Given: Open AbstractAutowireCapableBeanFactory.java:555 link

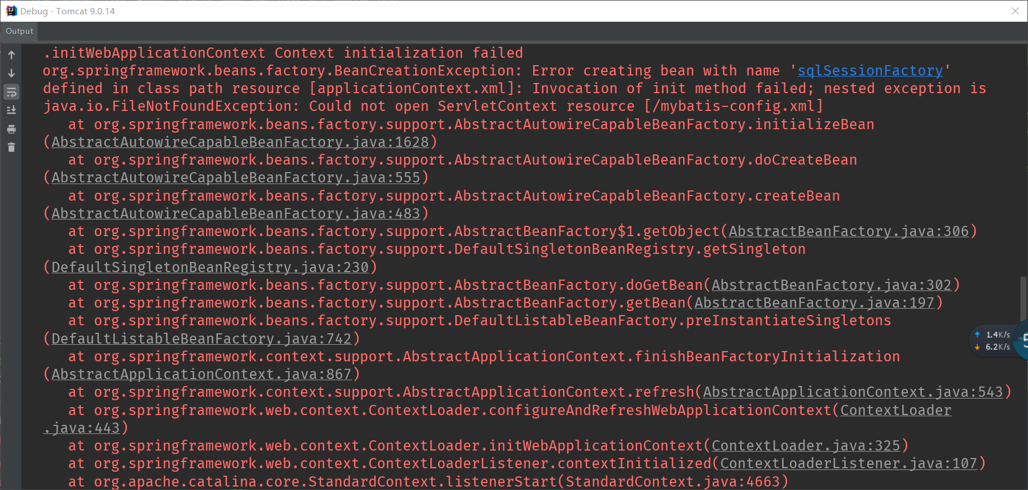Looking at the screenshot, I should [236, 178].
